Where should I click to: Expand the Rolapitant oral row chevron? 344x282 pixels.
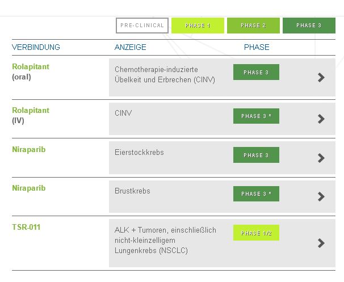click(x=321, y=77)
